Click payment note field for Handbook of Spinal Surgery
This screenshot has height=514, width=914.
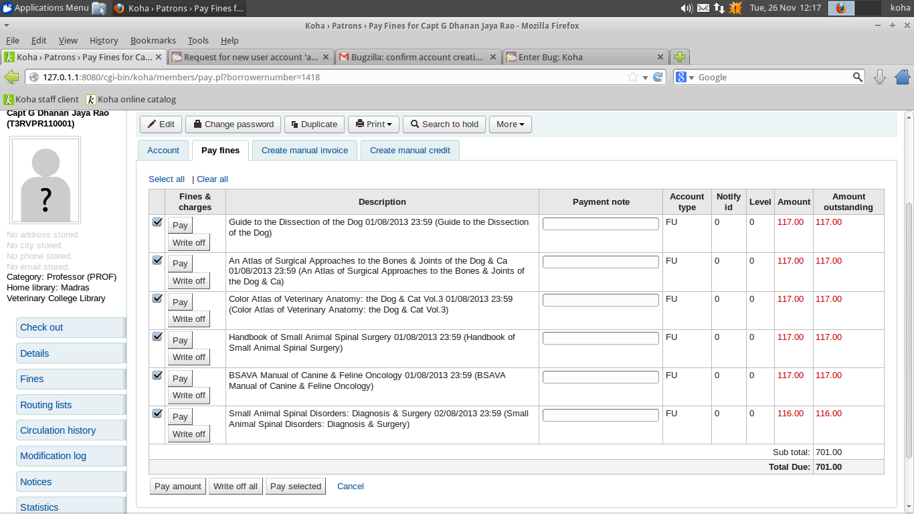coord(600,339)
